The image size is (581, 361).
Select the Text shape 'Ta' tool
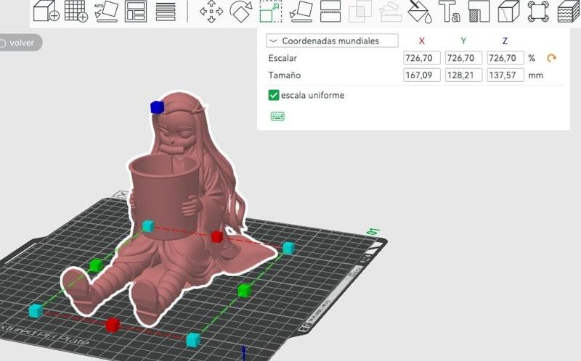click(450, 11)
